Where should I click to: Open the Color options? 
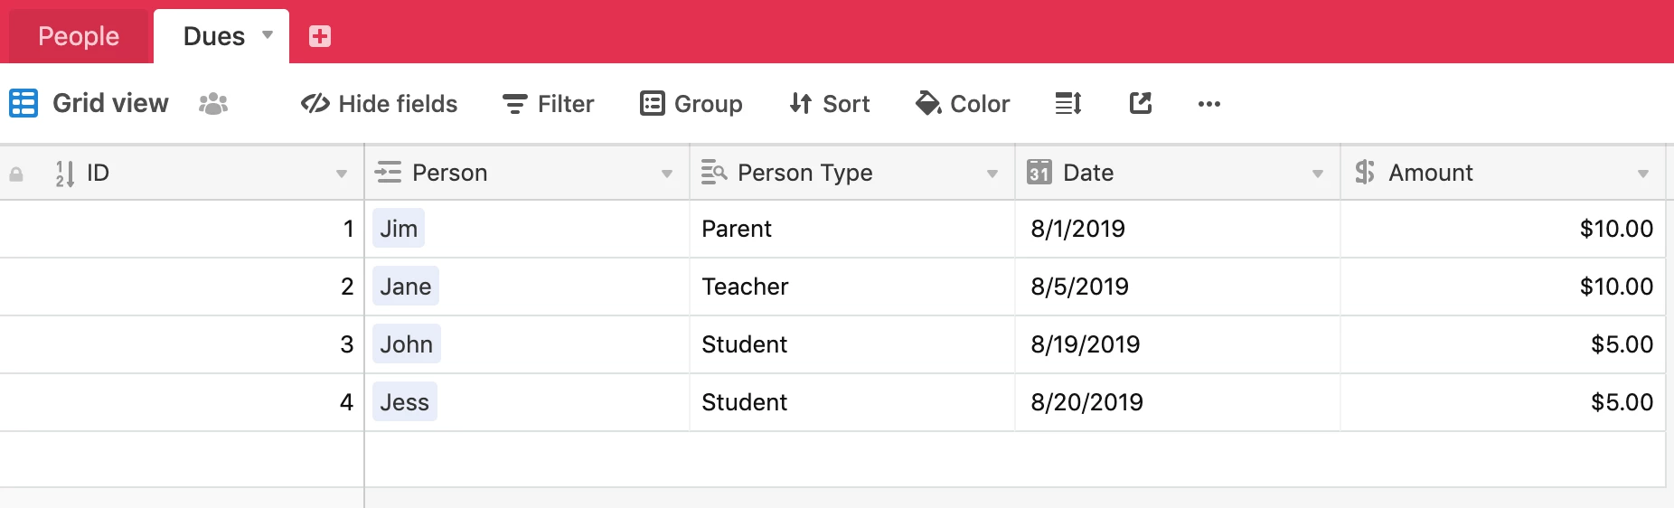963,104
